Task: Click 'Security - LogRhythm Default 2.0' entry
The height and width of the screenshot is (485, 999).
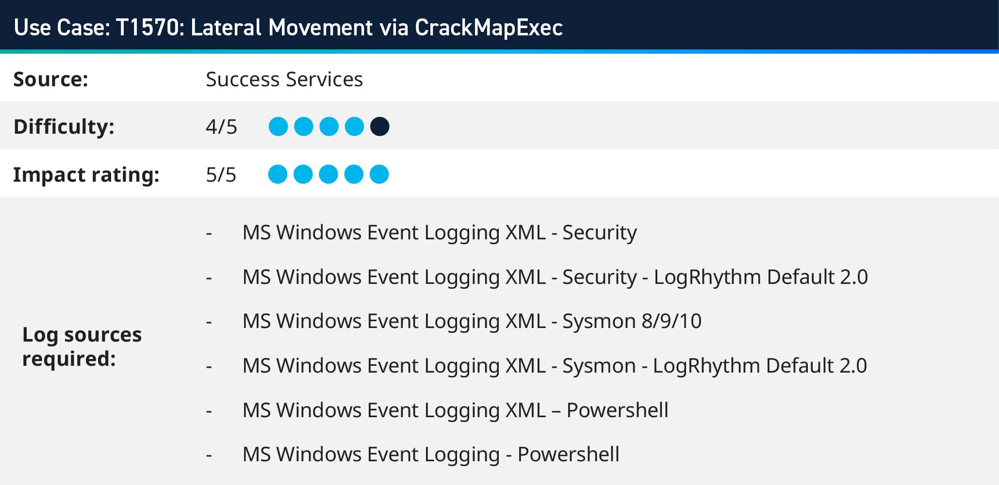Action: coord(555,277)
